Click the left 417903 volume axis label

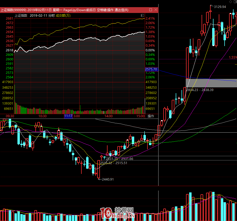(x=8, y=82)
